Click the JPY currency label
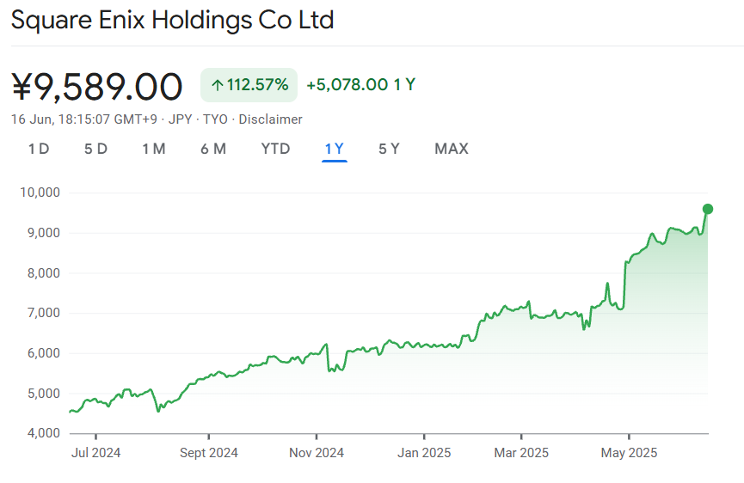This screenshot has height=483, width=744. (180, 119)
